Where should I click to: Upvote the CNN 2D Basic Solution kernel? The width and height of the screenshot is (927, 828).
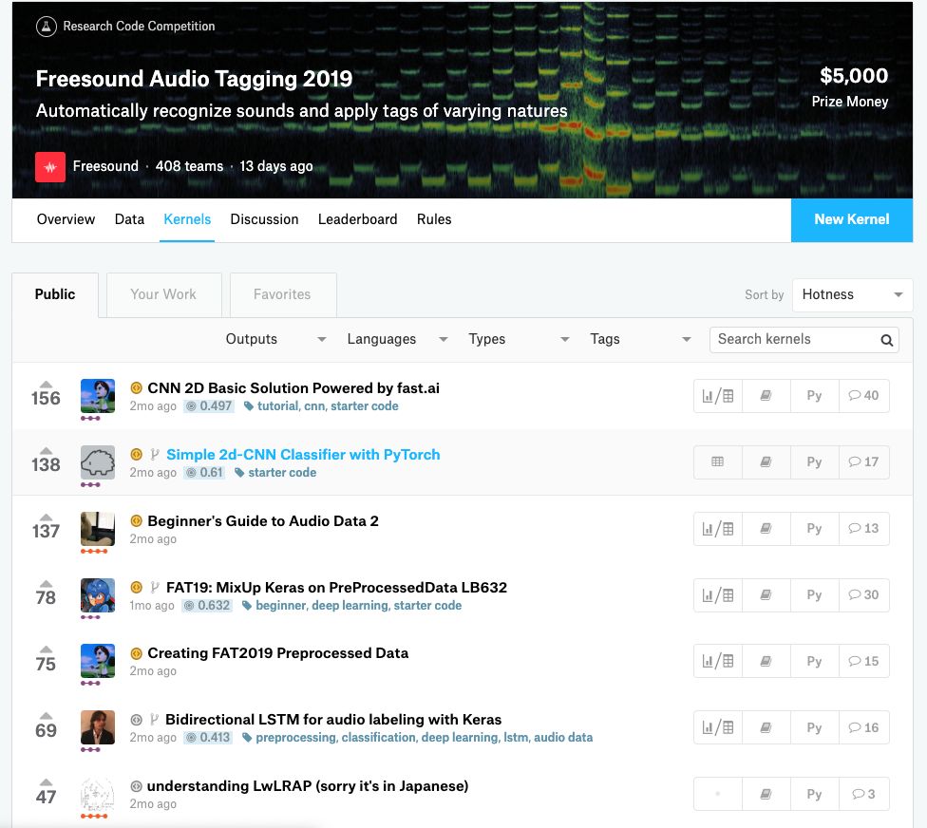click(47, 385)
